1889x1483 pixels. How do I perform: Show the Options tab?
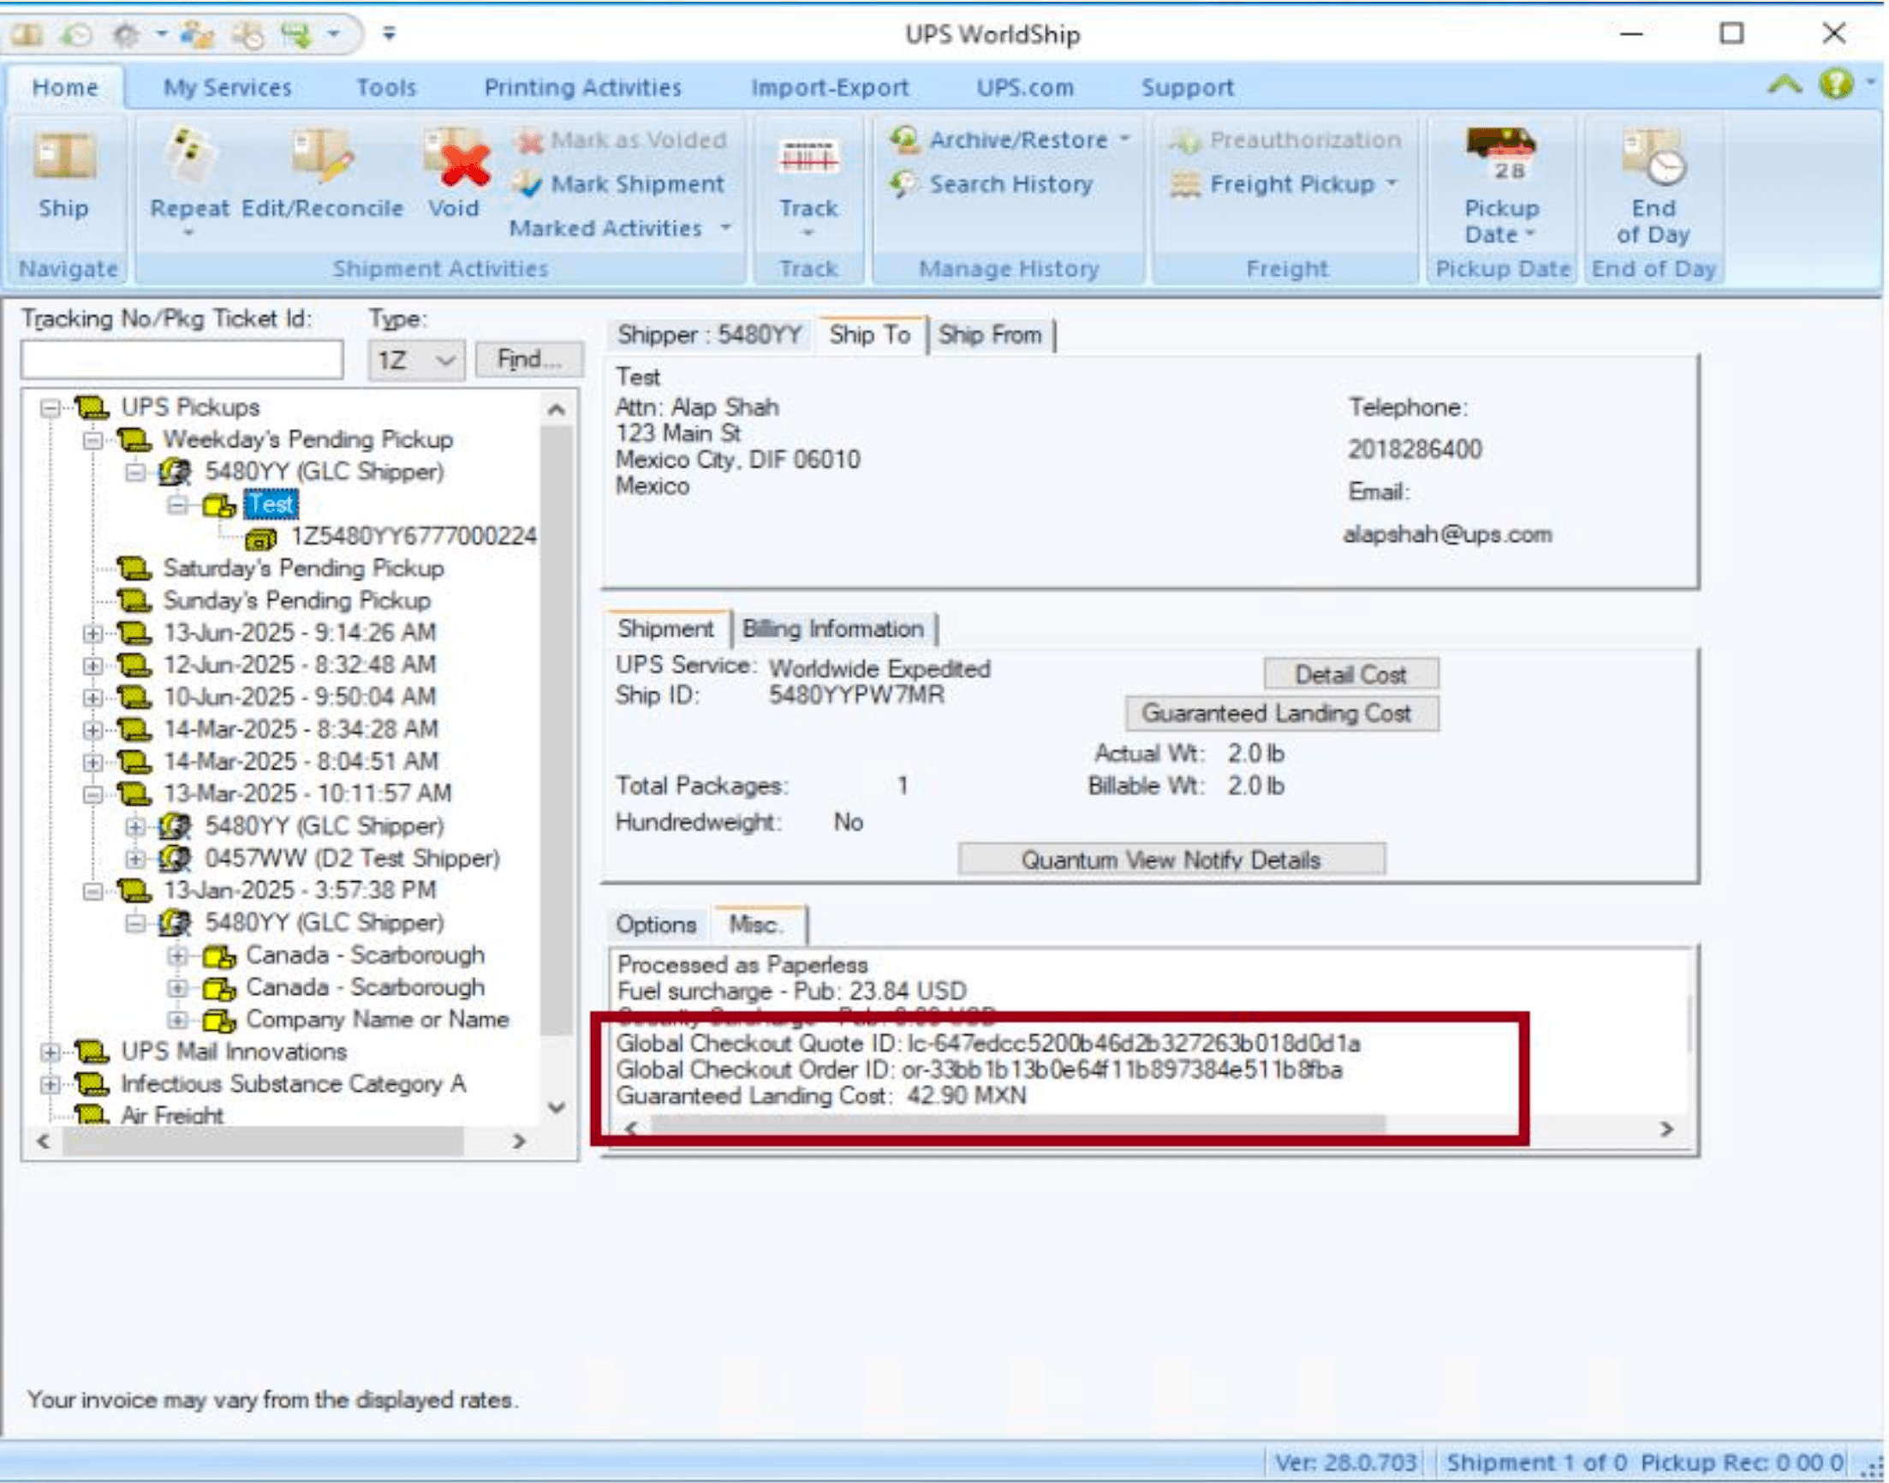(656, 925)
